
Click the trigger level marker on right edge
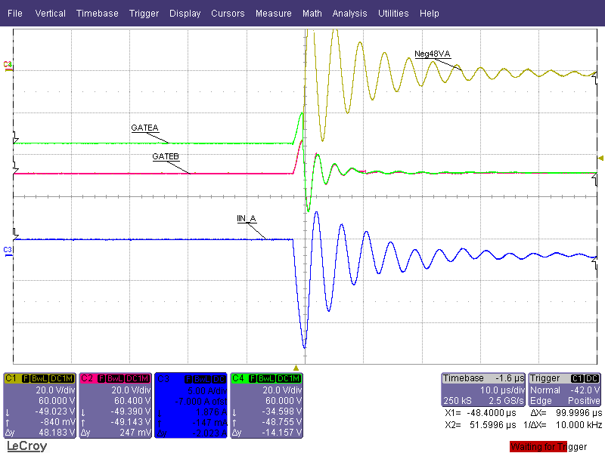click(x=600, y=158)
